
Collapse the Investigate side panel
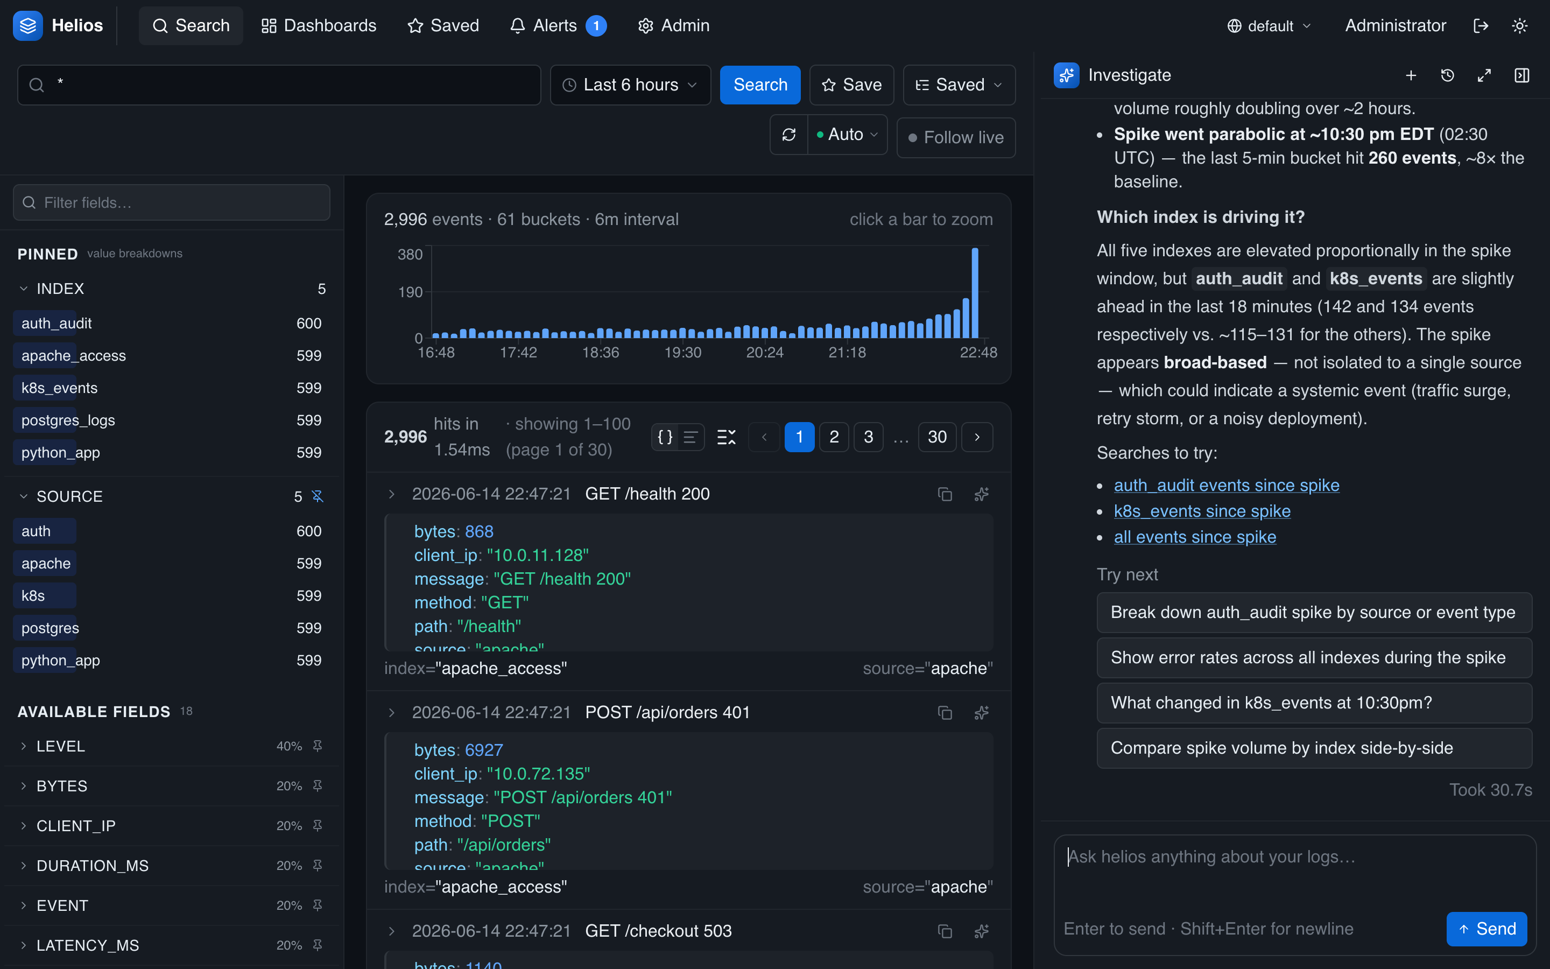pyautogui.click(x=1522, y=75)
